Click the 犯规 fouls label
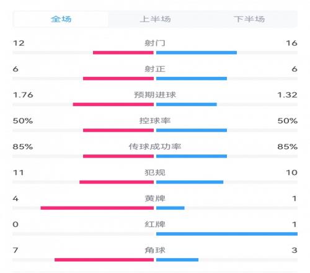 [155, 172]
